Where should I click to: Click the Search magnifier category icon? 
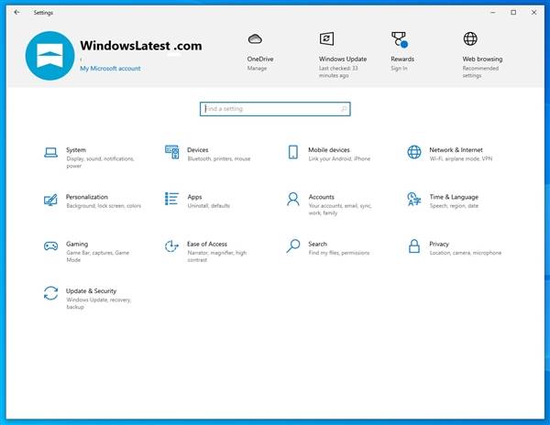[x=293, y=246]
